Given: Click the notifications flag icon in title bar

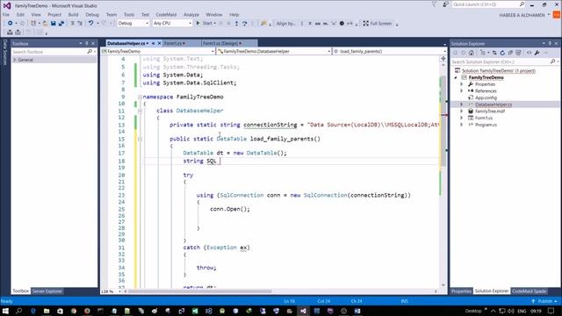Looking at the screenshot, I should (x=434, y=4).
